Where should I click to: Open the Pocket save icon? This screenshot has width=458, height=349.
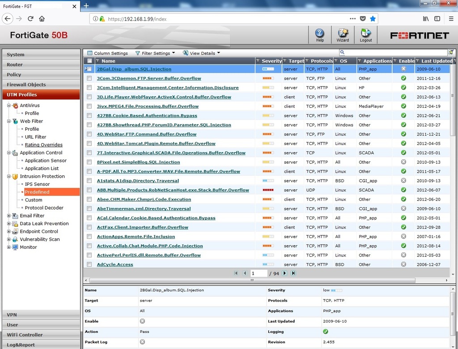pos(363,19)
